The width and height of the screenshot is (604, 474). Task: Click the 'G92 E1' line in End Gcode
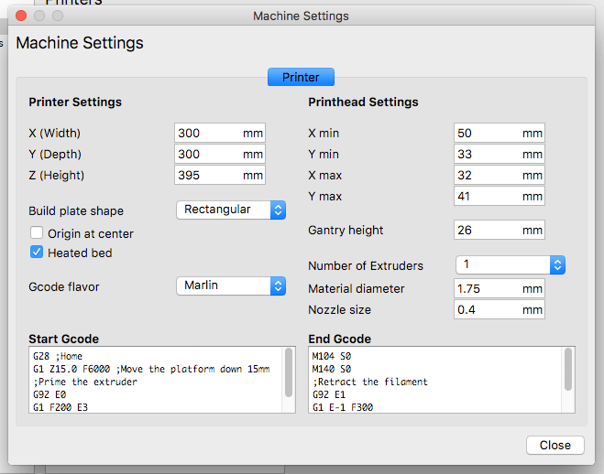pos(329,394)
